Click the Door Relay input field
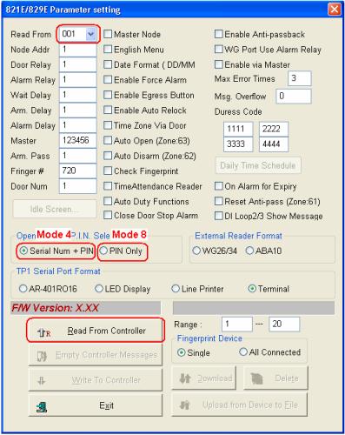Viewport: 345px width, 435px height. point(78,64)
